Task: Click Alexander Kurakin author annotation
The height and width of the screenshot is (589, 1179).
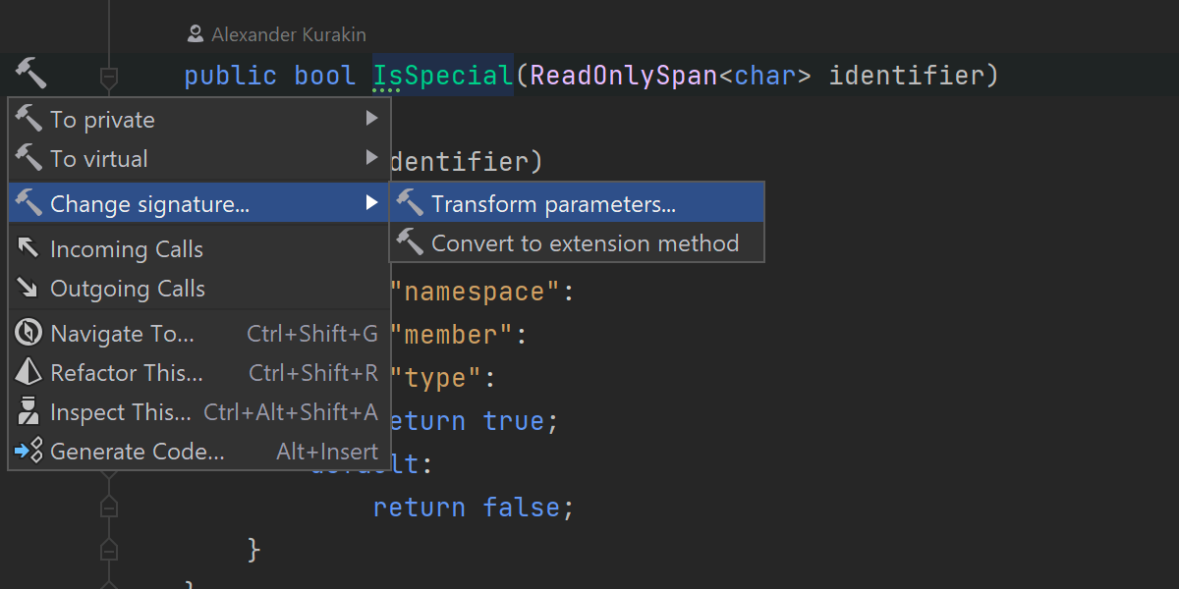Action: click(x=288, y=35)
